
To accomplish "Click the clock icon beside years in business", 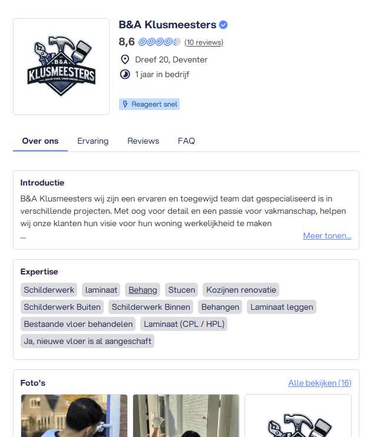I will pyautogui.click(x=125, y=74).
